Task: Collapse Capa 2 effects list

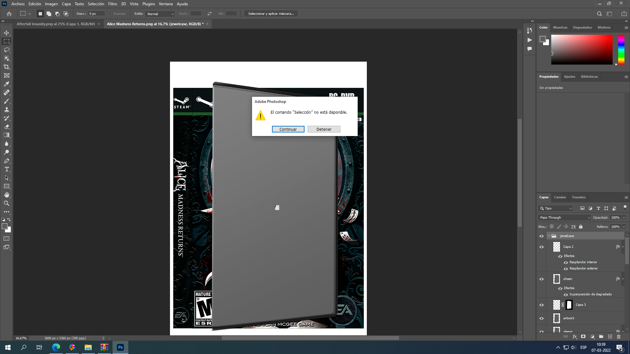Action: [623, 247]
